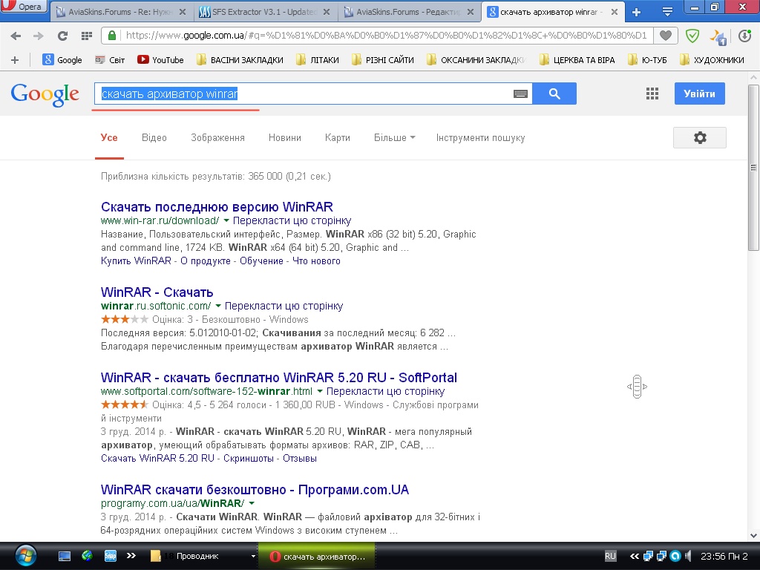760x570 pixels.
Task: Click the Google logo
Action: coord(45,94)
